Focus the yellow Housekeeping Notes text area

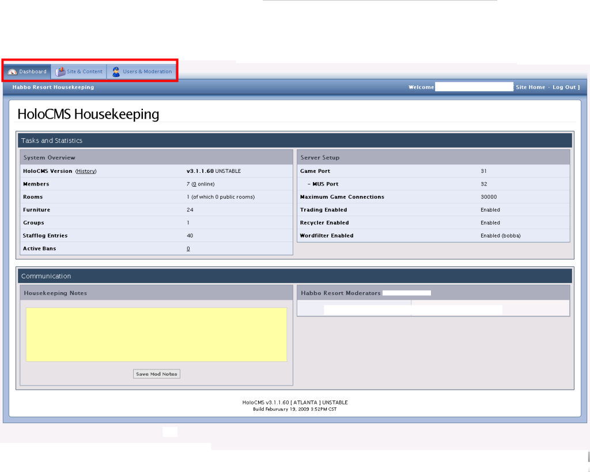coord(156,334)
